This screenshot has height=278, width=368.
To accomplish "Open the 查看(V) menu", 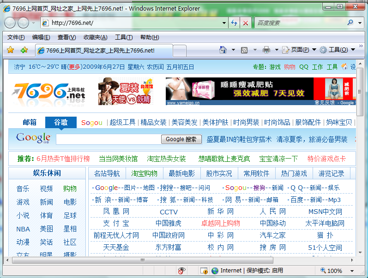I will coord(66,37).
